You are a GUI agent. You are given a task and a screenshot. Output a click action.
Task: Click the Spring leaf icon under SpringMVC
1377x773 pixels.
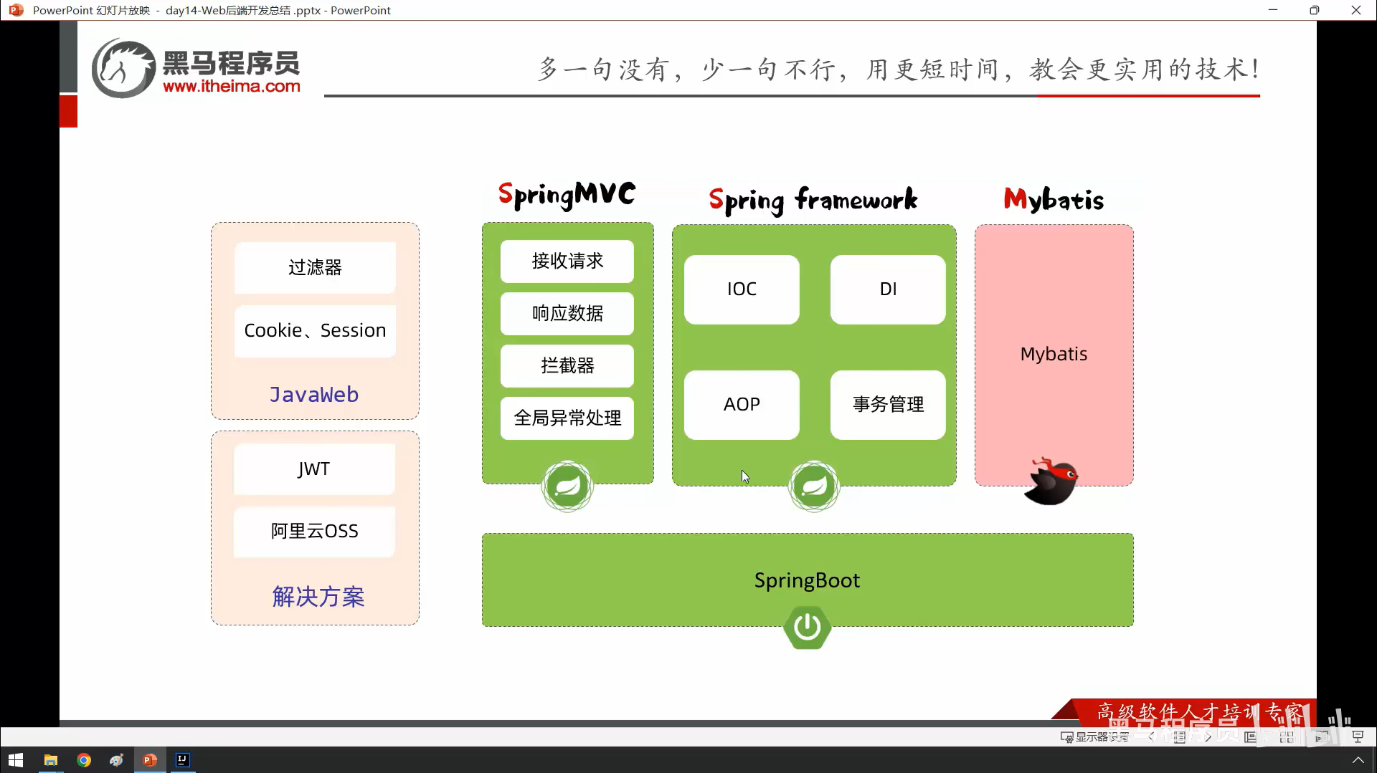click(x=567, y=486)
